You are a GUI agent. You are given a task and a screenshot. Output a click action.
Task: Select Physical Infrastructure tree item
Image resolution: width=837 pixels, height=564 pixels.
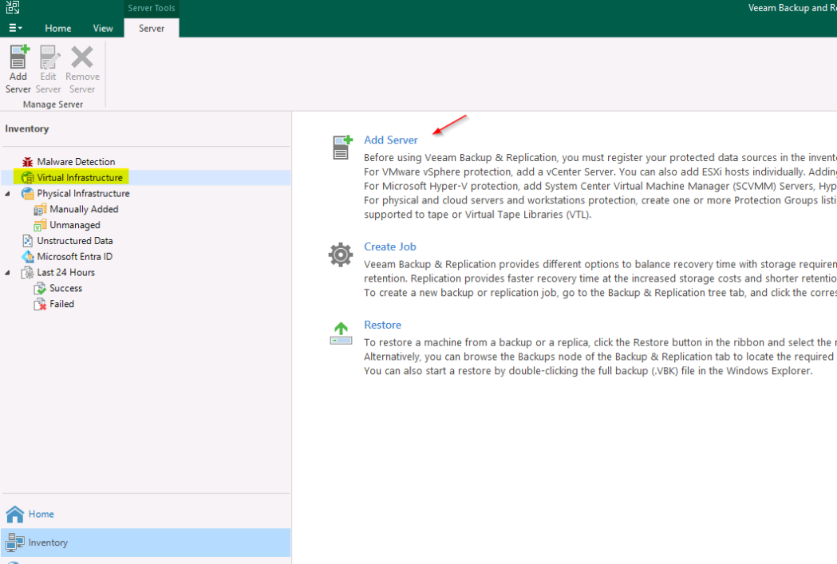click(x=83, y=193)
